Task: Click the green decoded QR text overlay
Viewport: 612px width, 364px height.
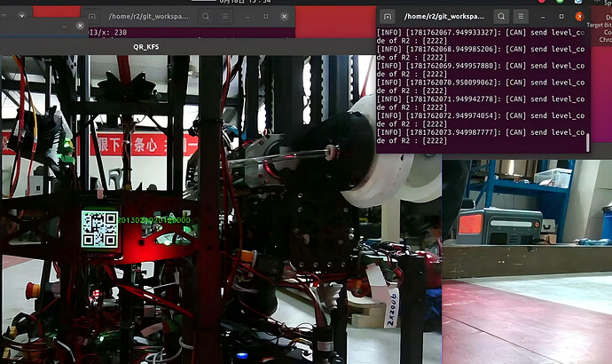Action: click(x=154, y=220)
